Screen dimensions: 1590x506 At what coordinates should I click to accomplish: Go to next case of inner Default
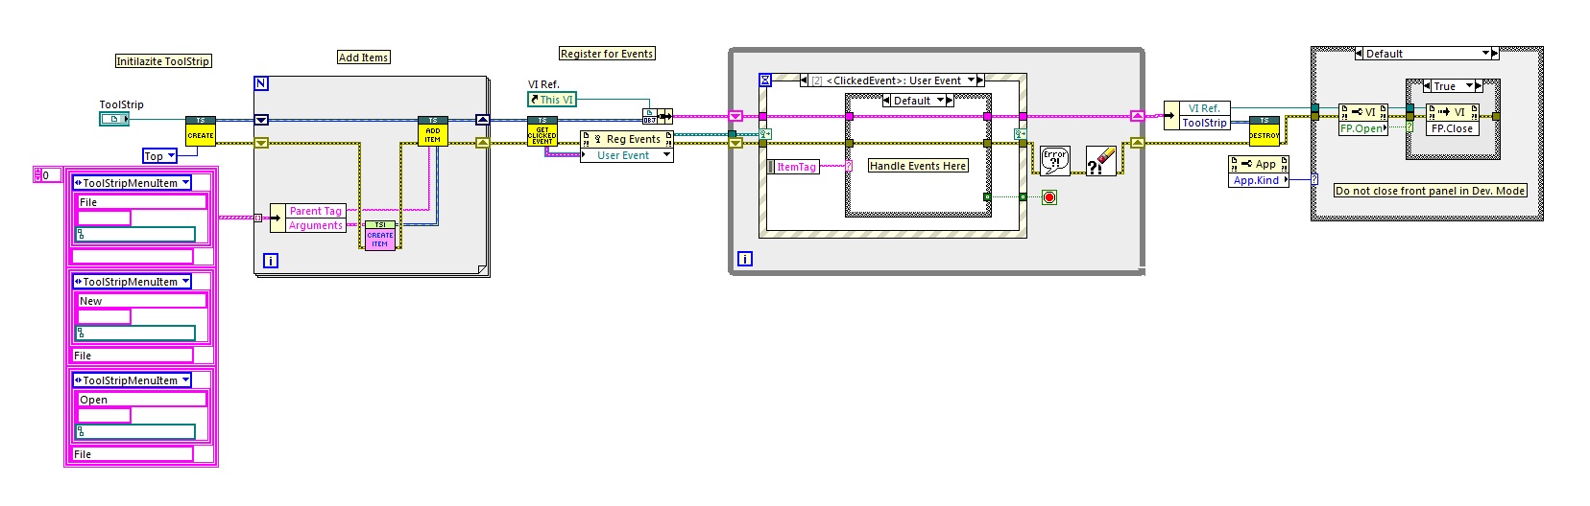click(x=951, y=101)
